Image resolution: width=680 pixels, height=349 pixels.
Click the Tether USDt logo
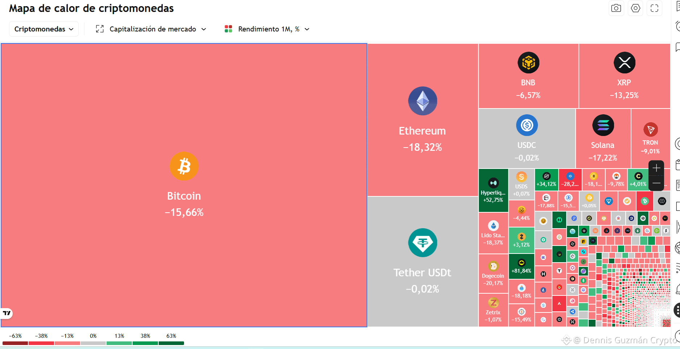click(422, 243)
